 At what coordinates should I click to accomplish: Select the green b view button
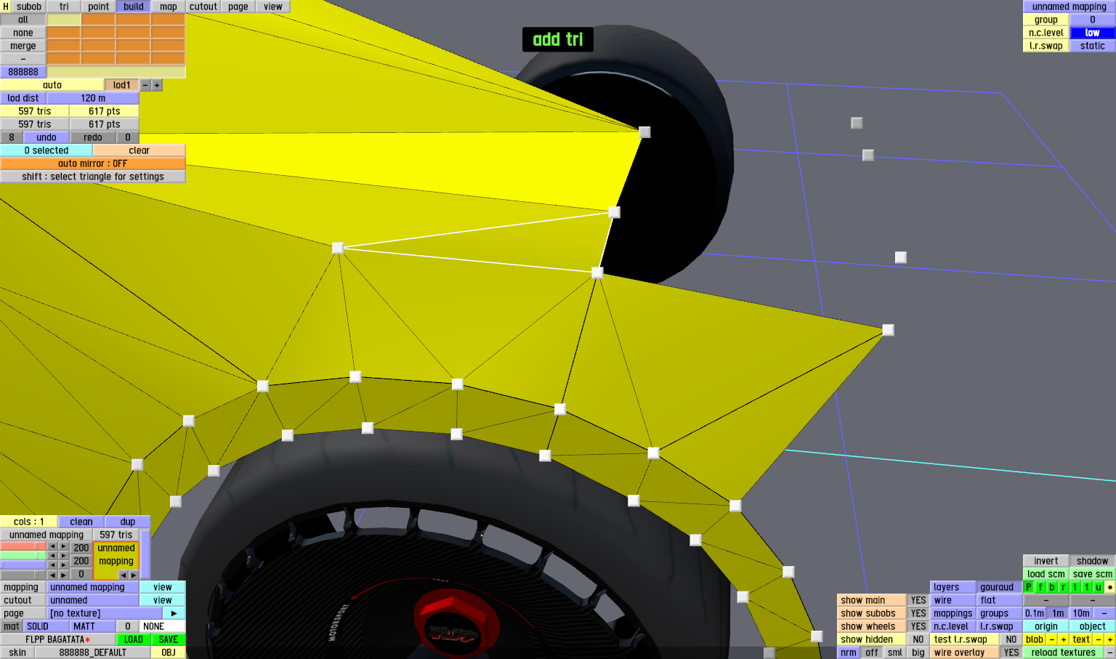[x=1052, y=587]
